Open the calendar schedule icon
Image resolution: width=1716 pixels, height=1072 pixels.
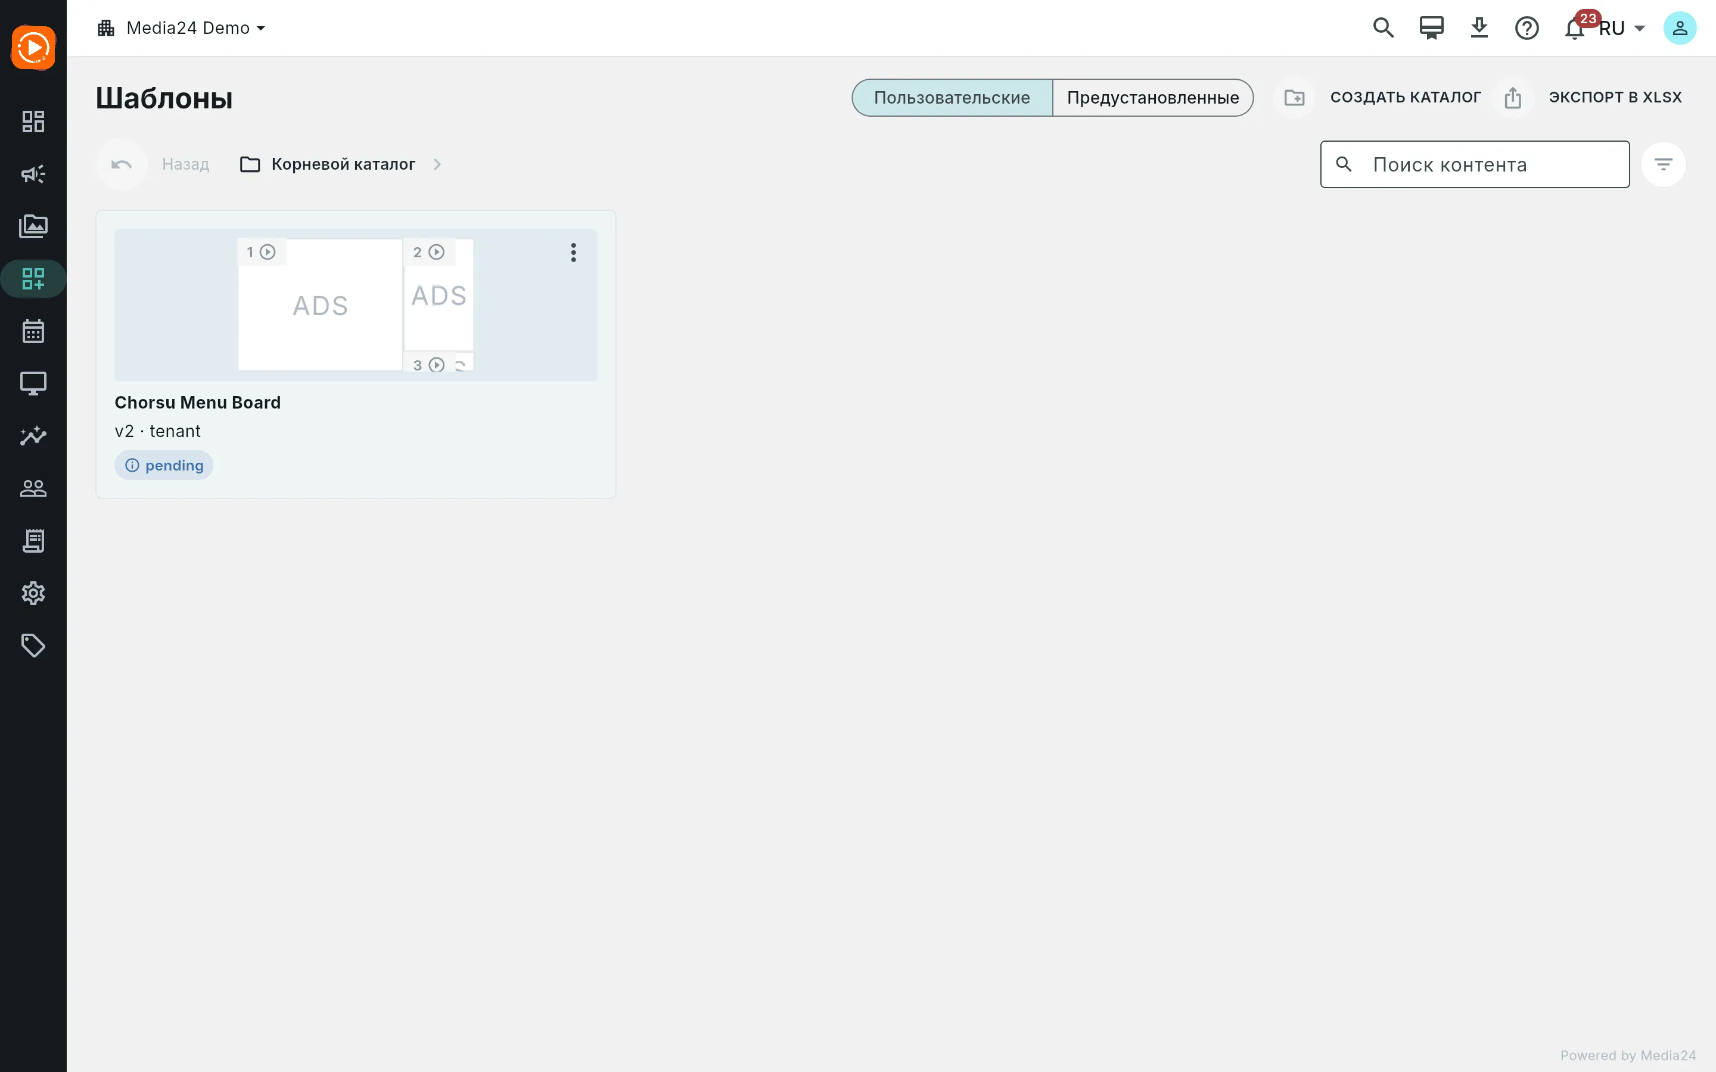point(33,331)
